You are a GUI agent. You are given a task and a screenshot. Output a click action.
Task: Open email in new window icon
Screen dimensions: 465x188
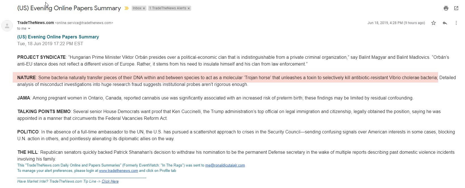456,8
